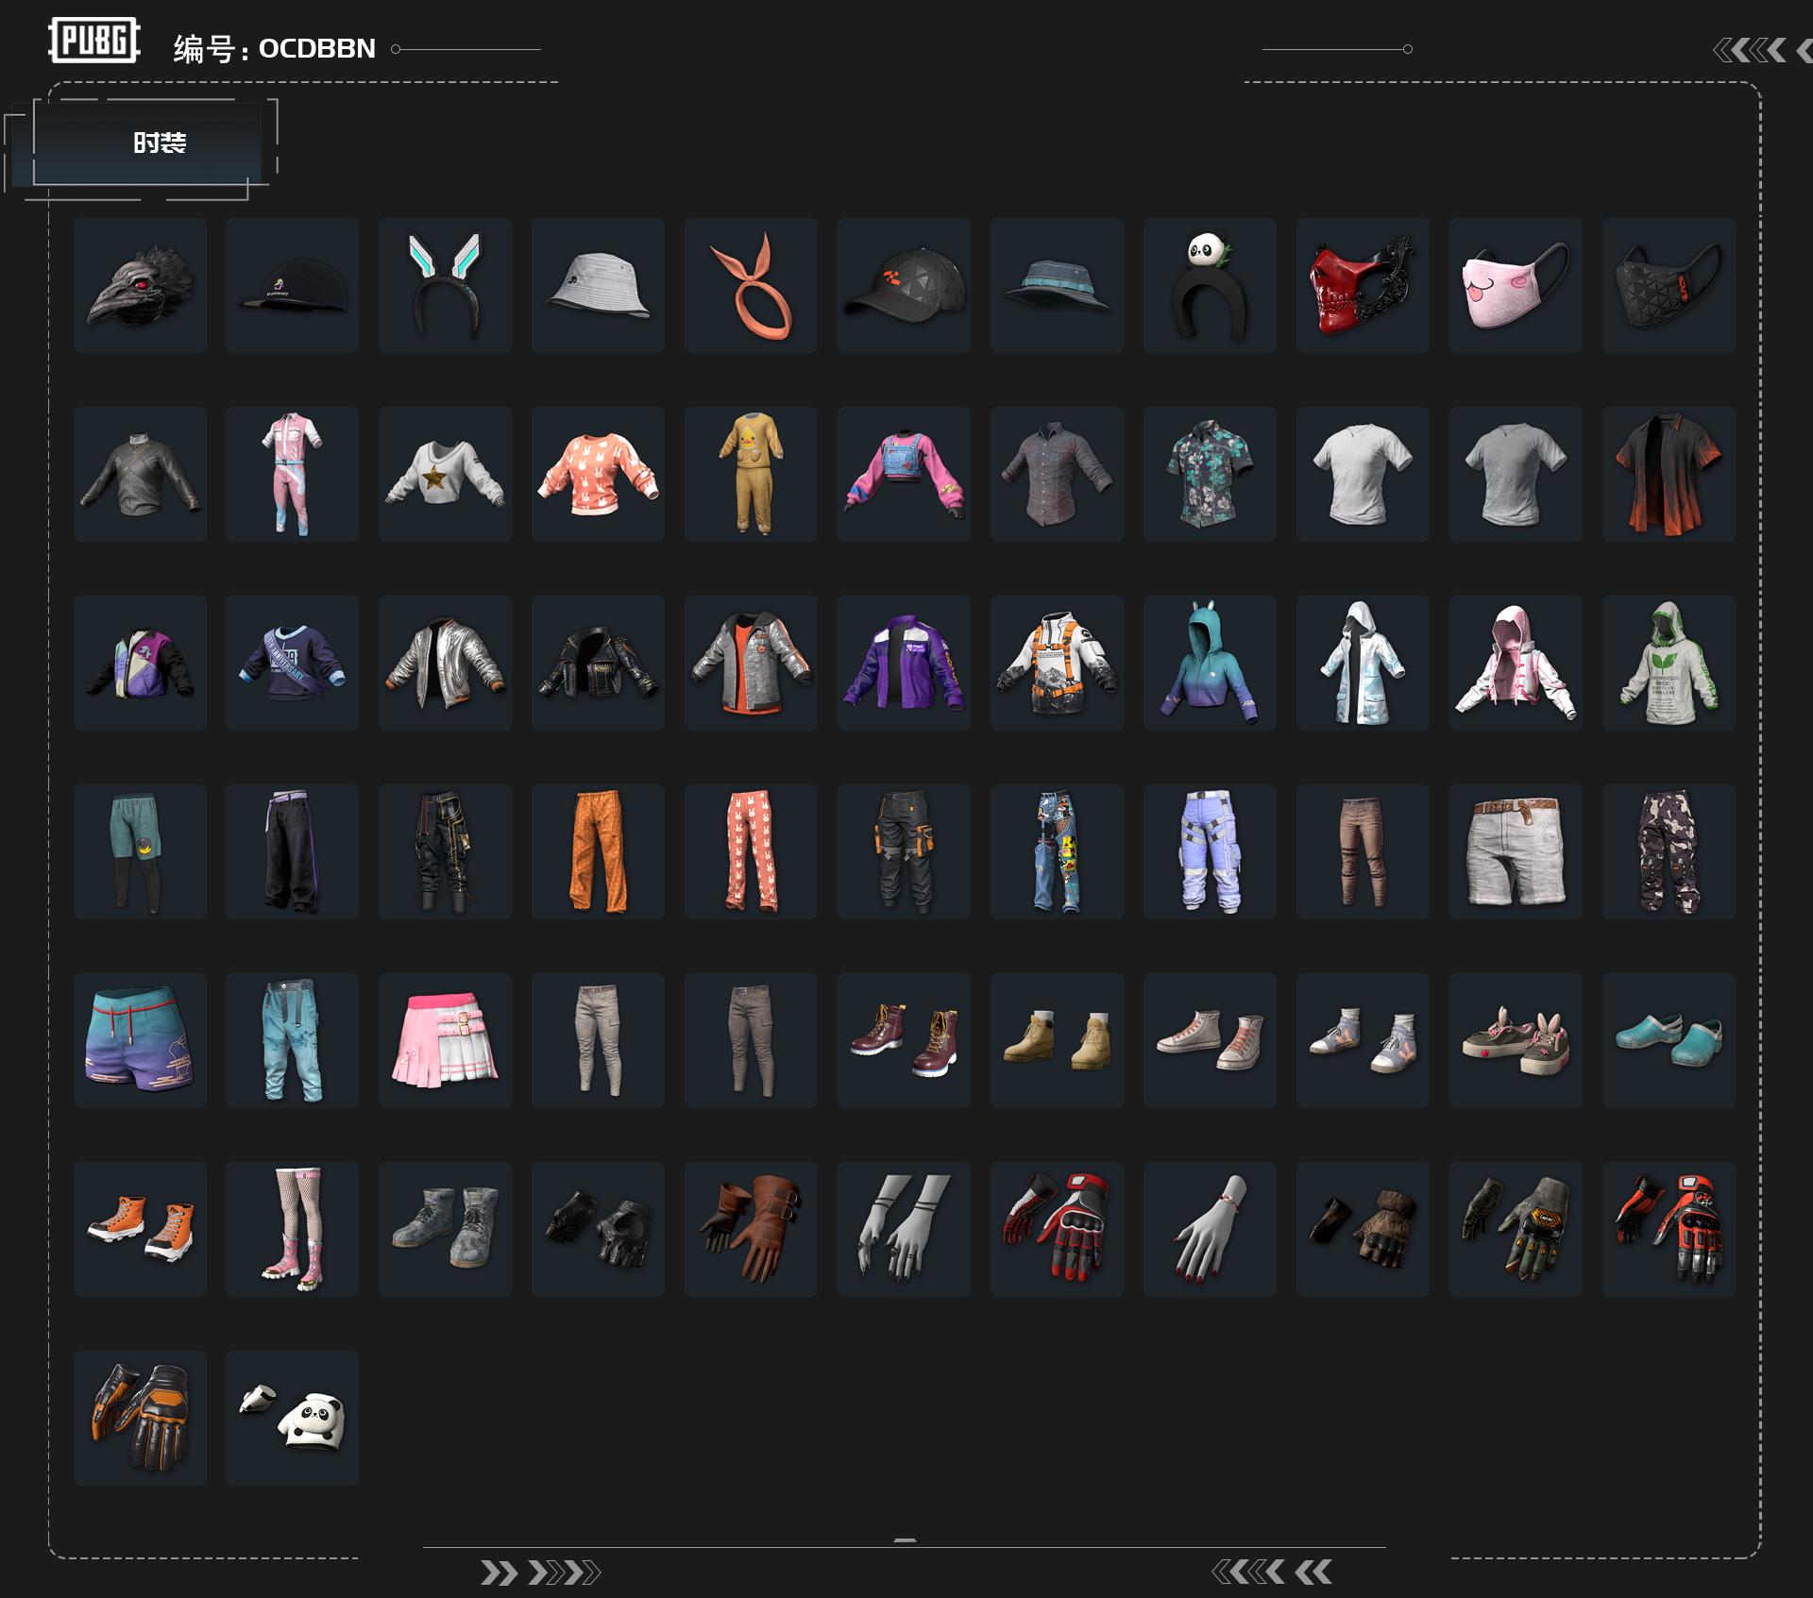Screen dimensions: 1813x1598
Task: Pick the teal clog shoes
Action: [x=1669, y=1040]
